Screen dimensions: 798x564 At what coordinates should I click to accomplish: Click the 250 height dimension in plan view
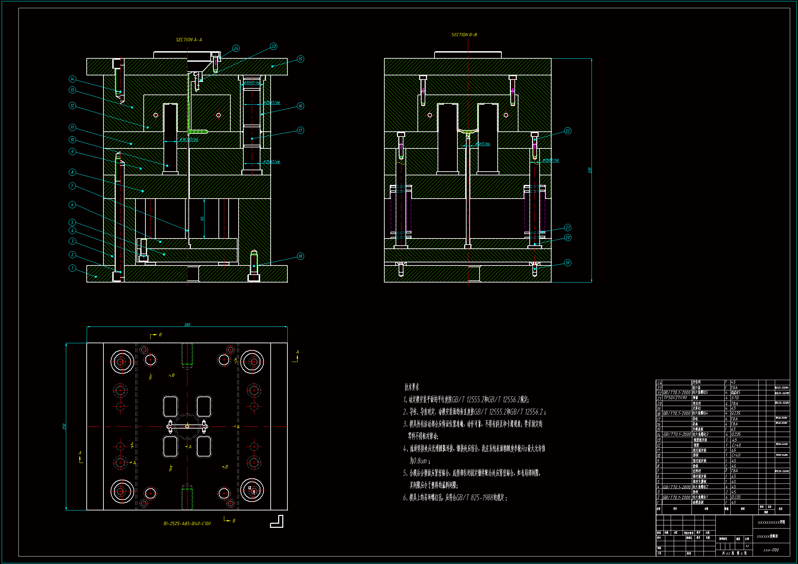(64, 426)
